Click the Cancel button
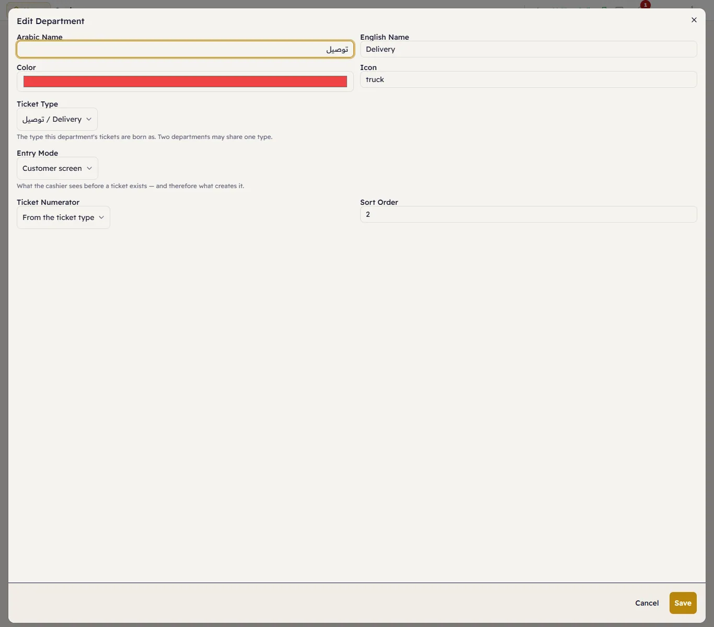The image size is (714, 627). 647,603
